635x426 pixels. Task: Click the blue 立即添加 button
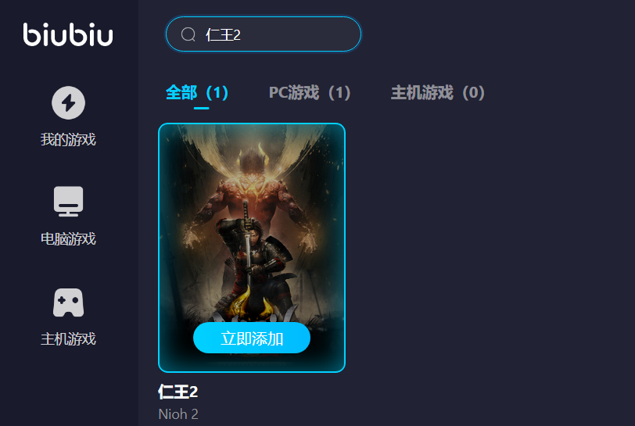tap(252, 338)
